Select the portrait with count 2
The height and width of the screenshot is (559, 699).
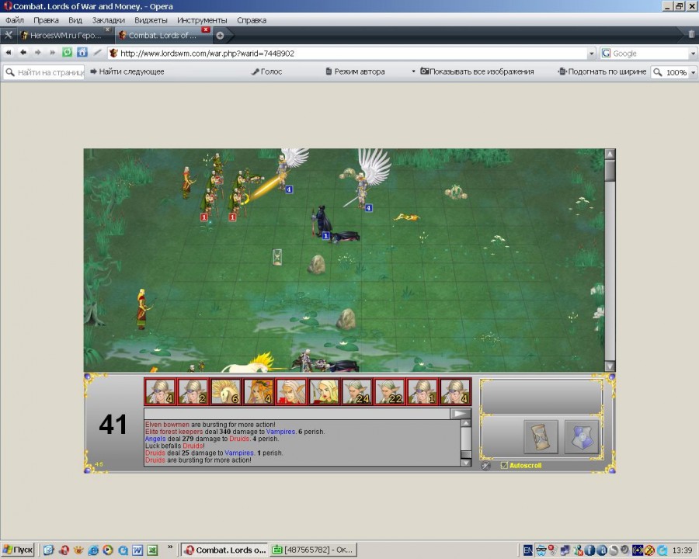(x=193, y=391)
